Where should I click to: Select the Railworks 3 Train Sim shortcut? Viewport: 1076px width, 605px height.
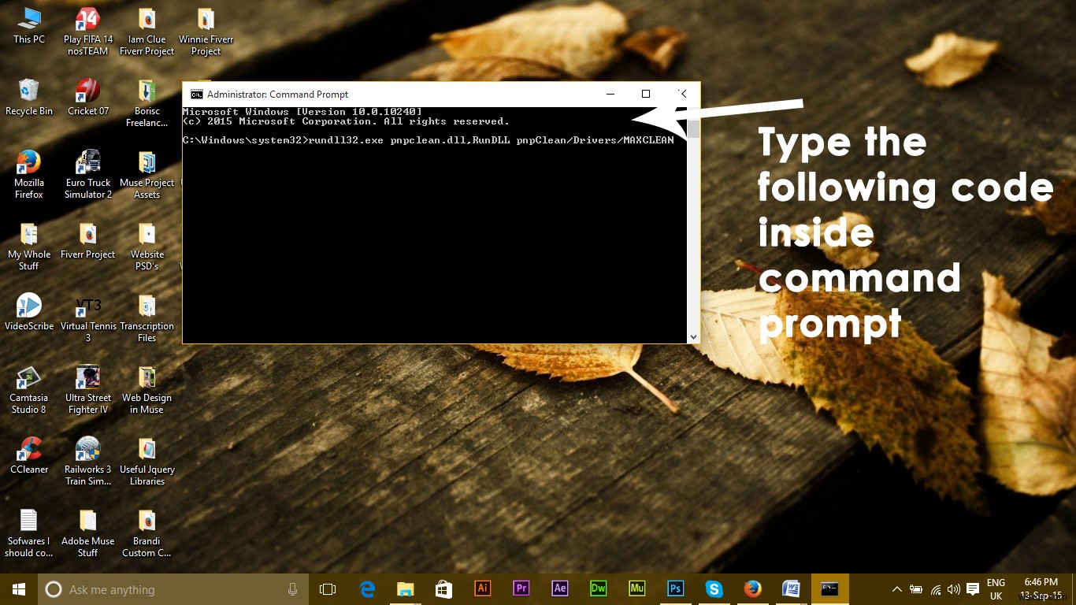[88, 462]
